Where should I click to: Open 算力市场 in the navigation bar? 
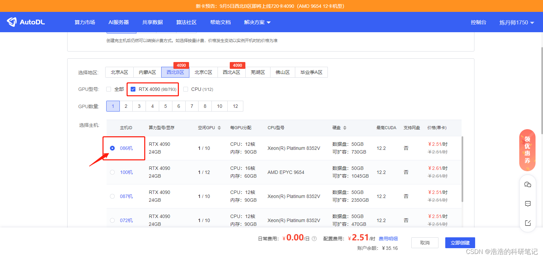point(85,22)
